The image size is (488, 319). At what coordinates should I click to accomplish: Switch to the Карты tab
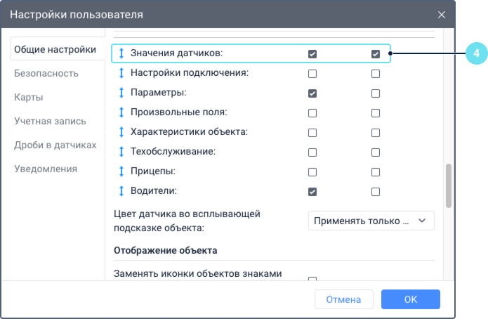29,97
